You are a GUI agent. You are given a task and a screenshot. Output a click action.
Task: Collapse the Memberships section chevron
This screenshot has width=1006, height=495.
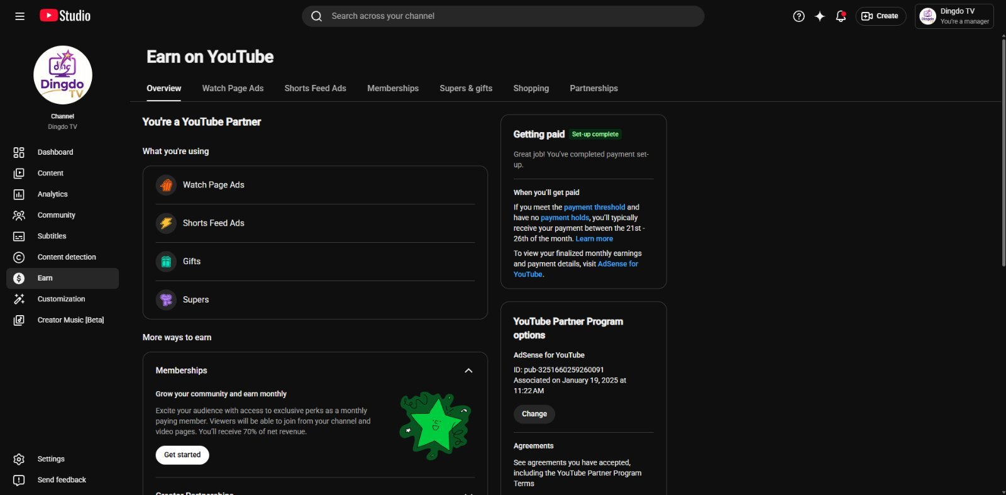468,370
